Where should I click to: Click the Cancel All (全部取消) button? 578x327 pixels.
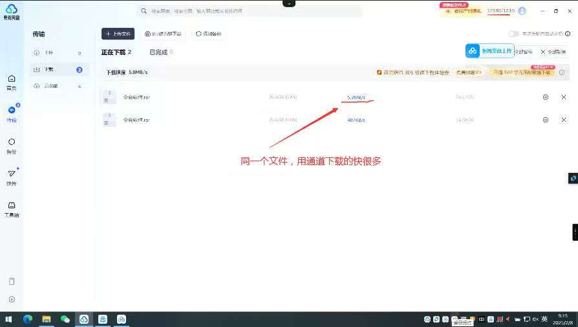(553, 52)
